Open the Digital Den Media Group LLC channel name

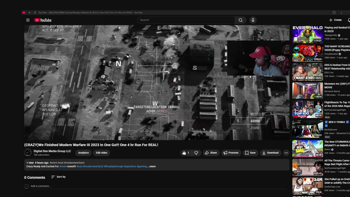pos(52,151)
